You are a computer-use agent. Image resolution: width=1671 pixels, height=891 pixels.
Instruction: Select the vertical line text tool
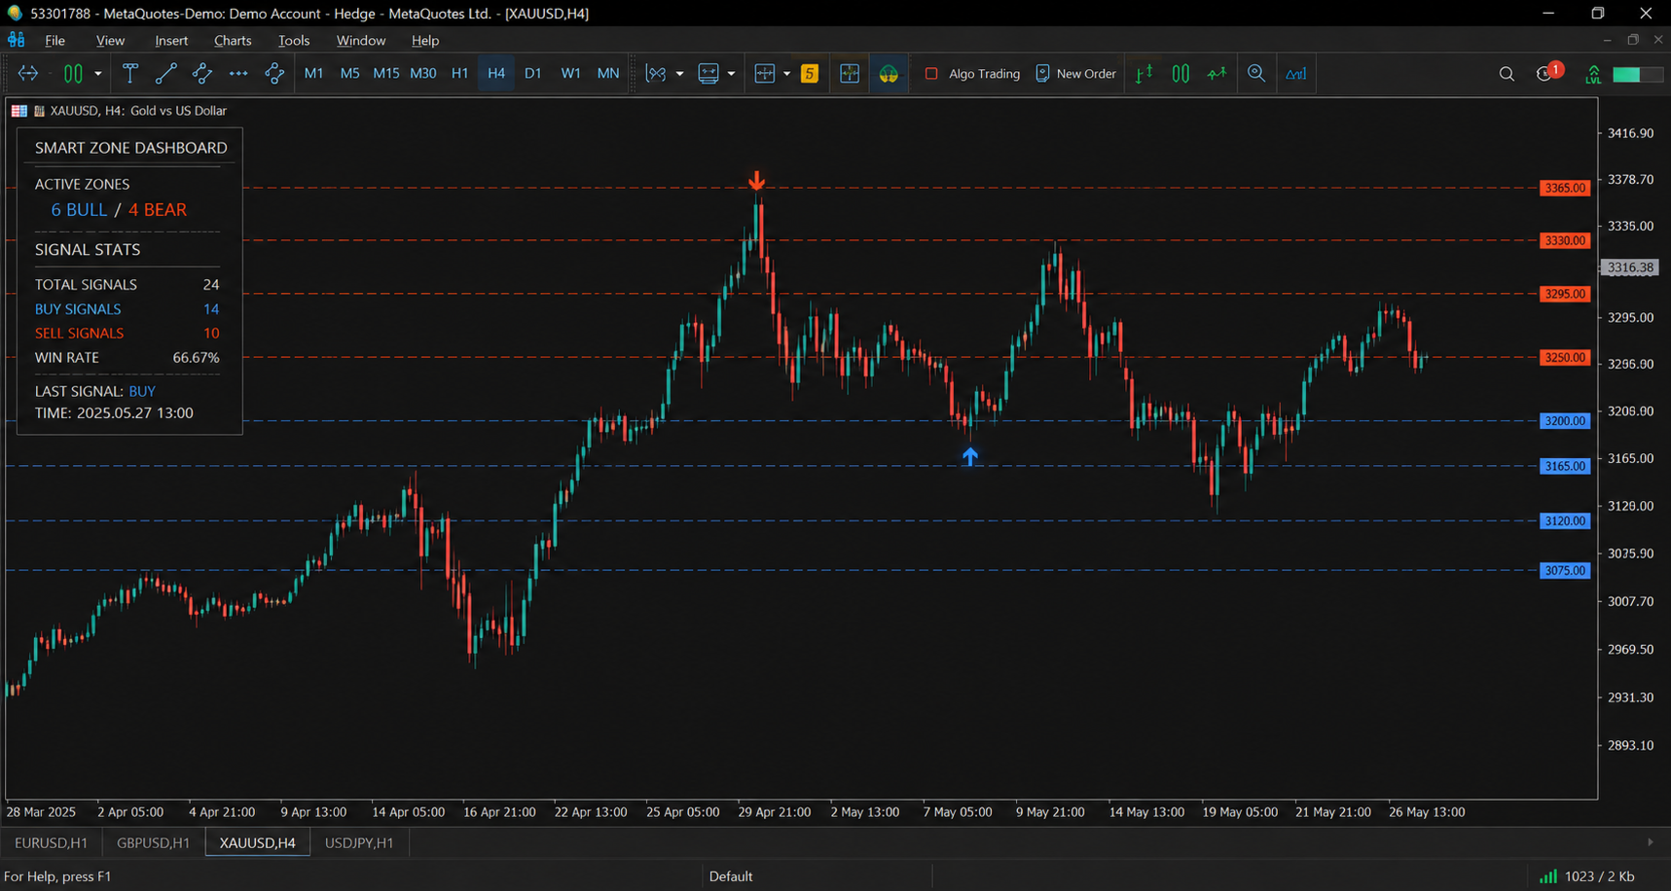coord(129,74)
